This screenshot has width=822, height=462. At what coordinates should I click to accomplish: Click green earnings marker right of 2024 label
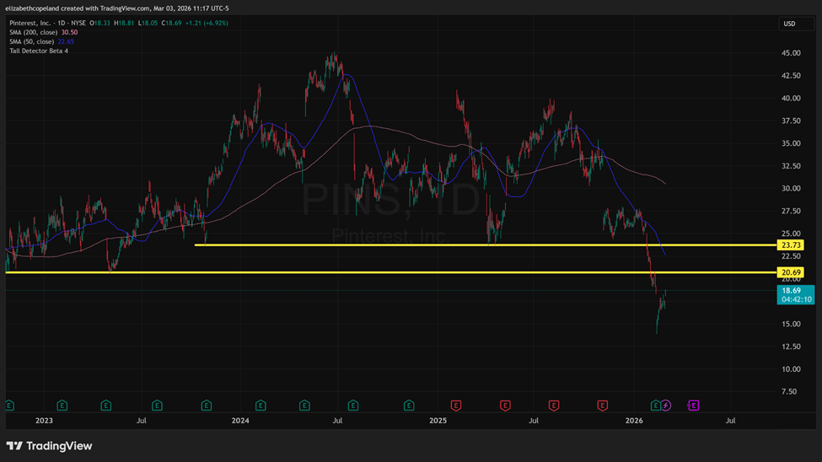(x=261, y=406)
